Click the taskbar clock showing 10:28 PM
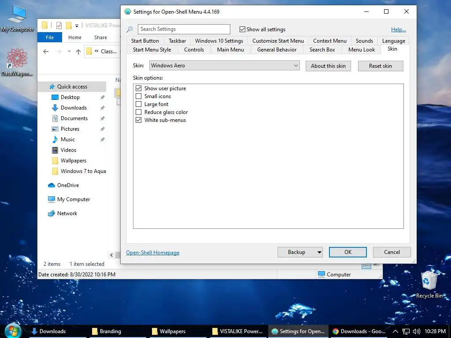The image size is (451, 338). click(435, 331)
